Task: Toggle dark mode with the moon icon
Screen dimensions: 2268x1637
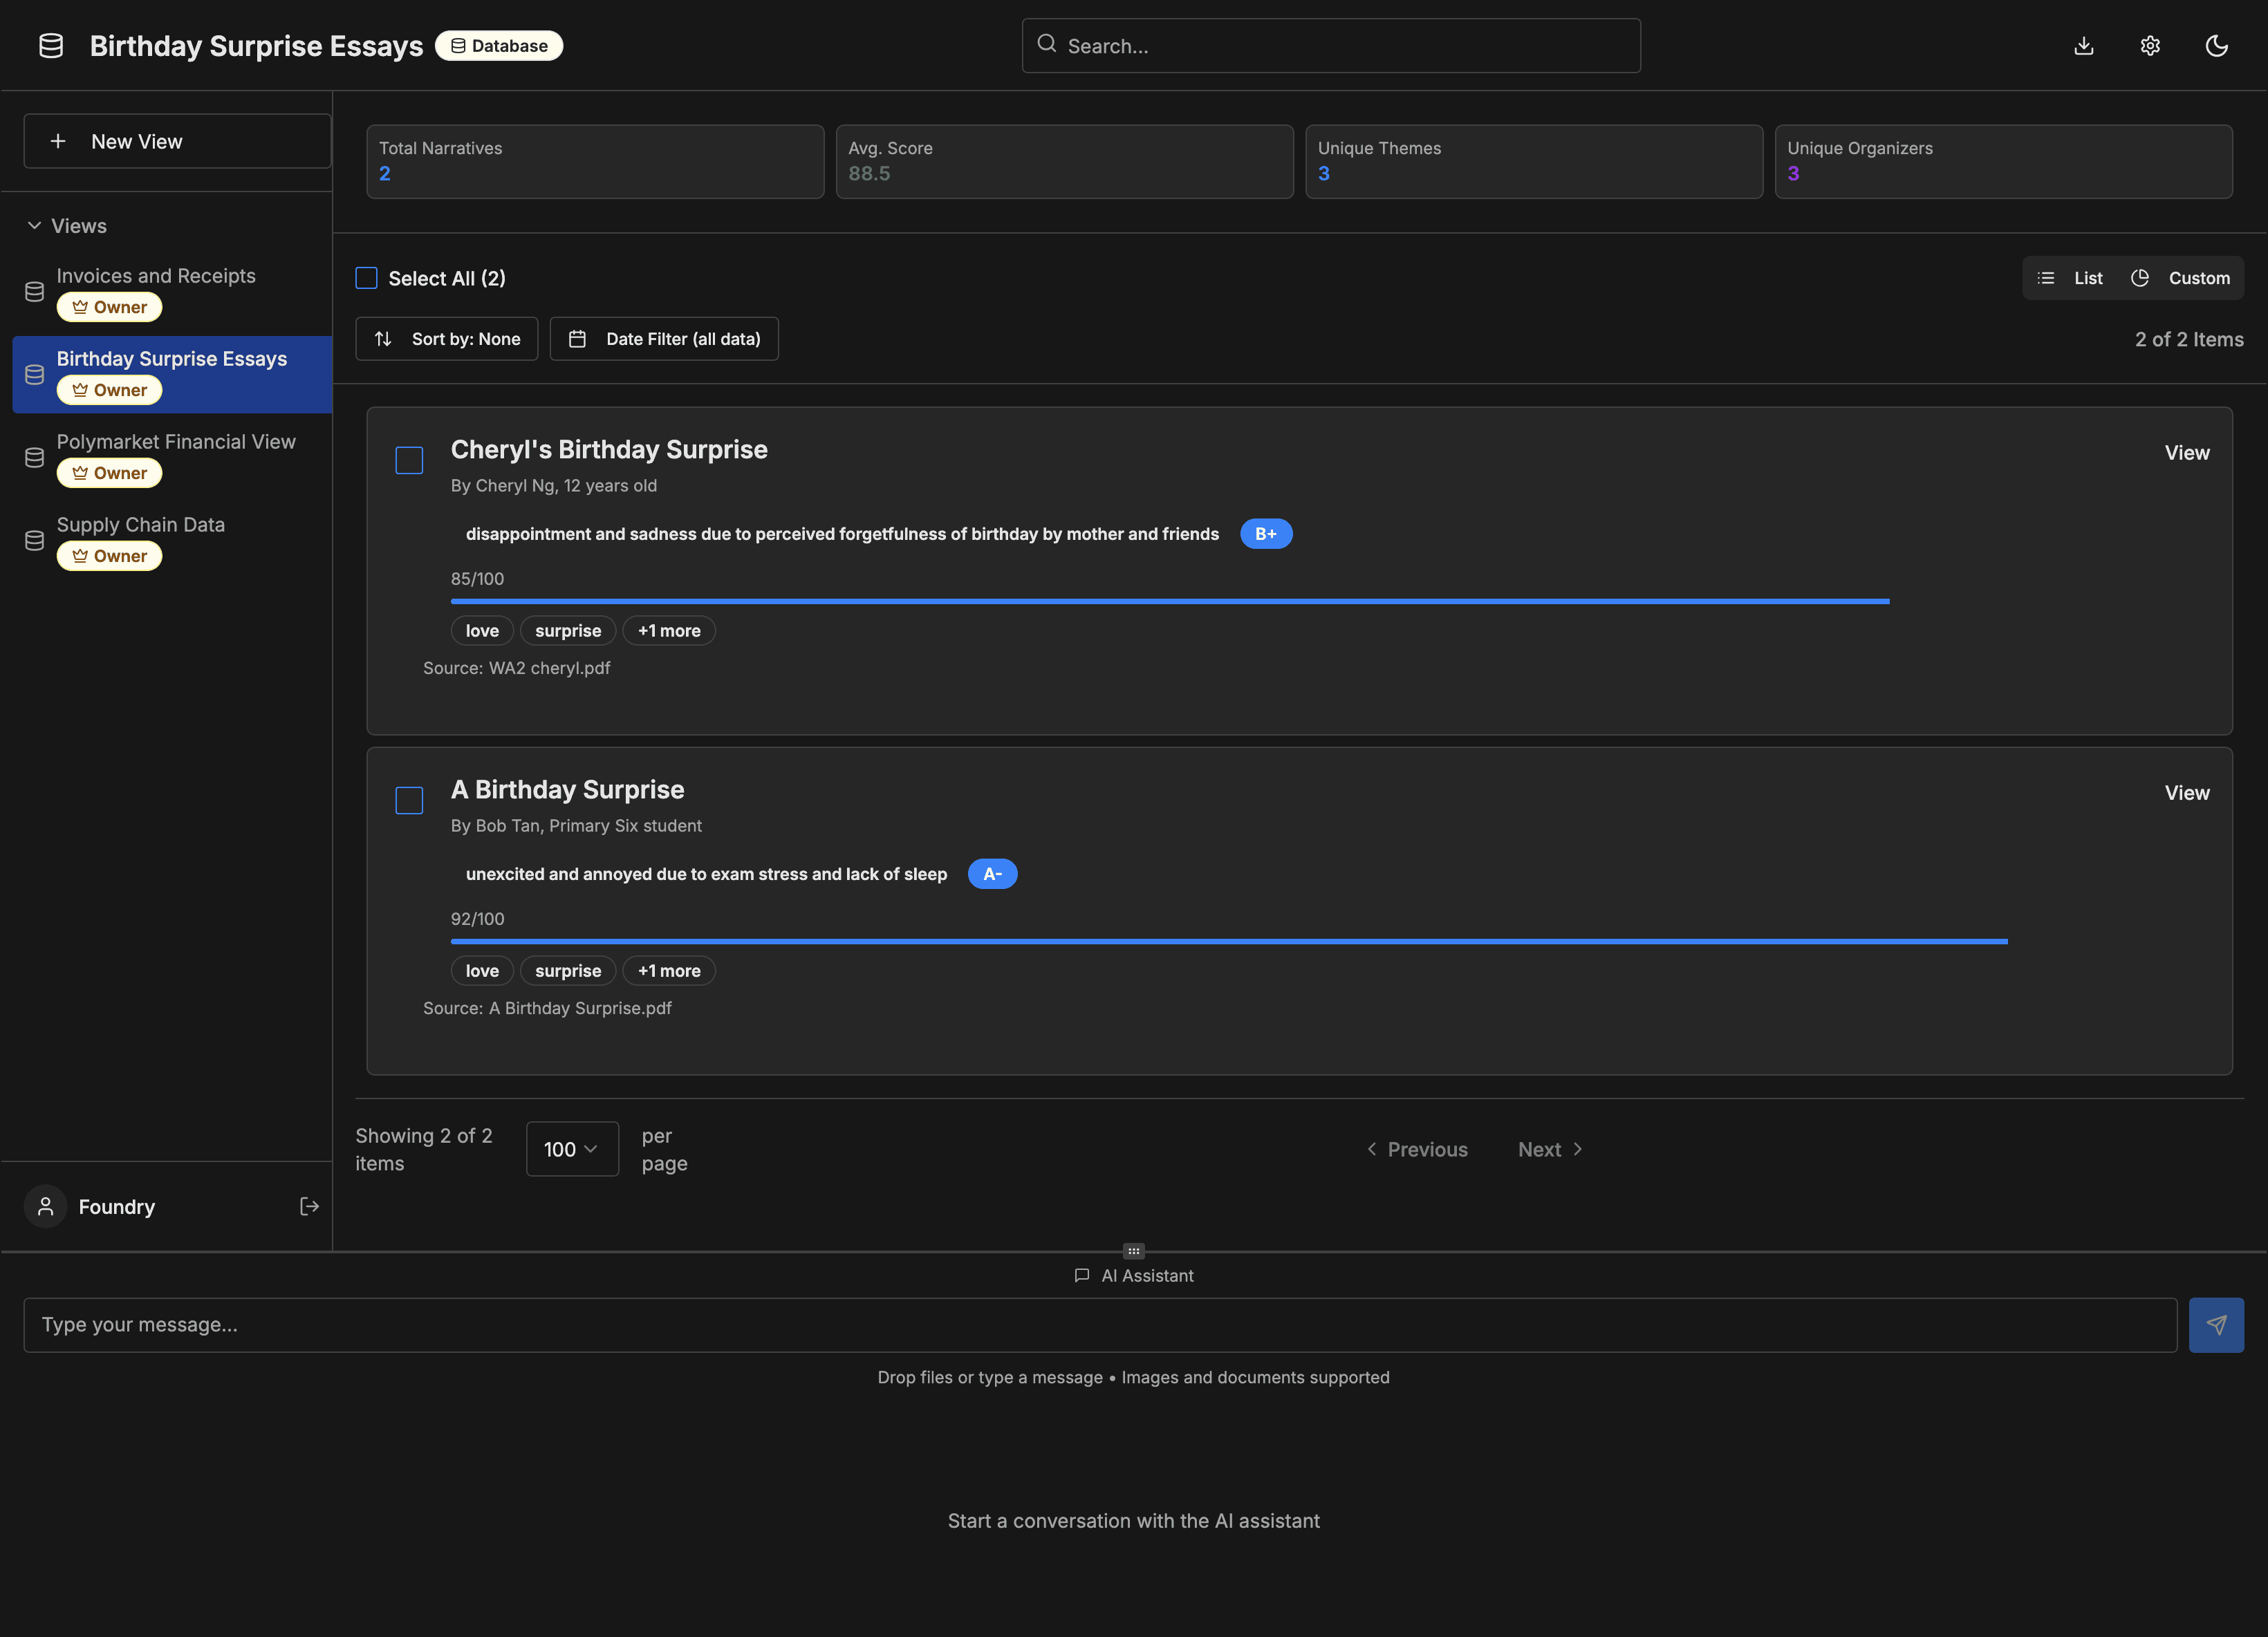Action: (2216, 46)
